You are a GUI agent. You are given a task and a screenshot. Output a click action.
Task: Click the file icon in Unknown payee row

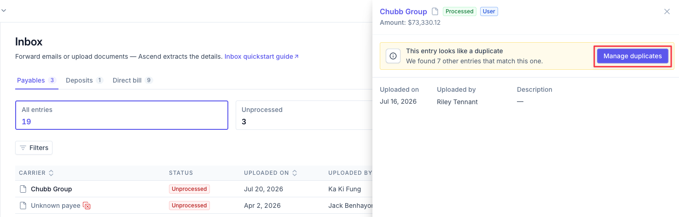click(23, 206)
